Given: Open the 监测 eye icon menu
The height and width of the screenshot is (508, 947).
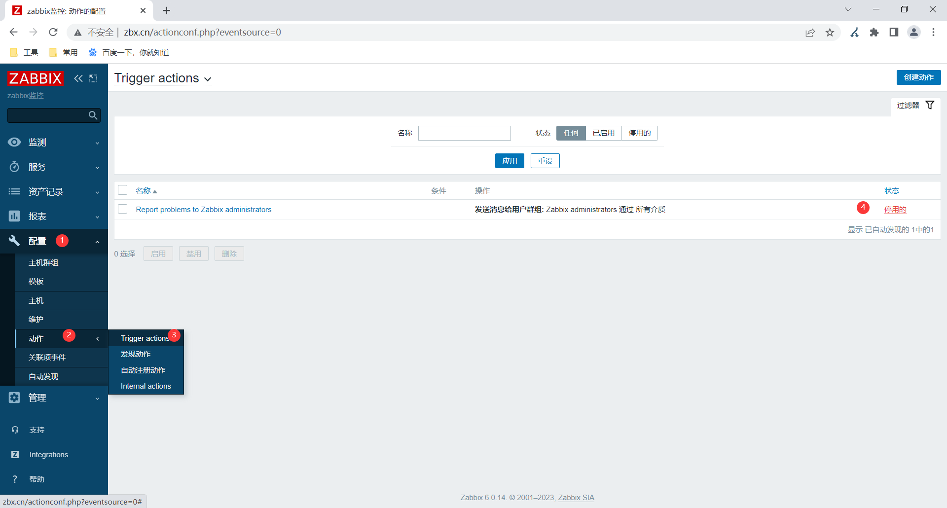Looking at the screenshot, I should (x=14, y=142).
